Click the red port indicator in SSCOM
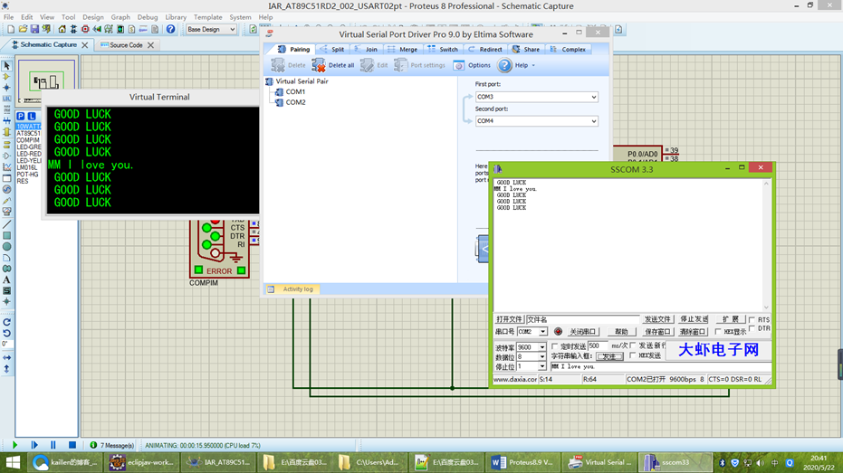This screenshot has width=843, height=473. pyautogui.click(x=558, y=332)
